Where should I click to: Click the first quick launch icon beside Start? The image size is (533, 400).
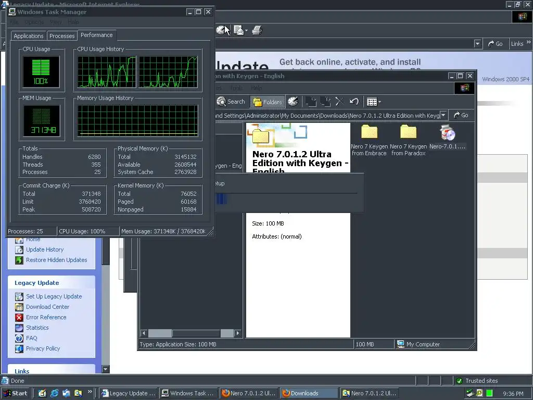coord(43,393)
